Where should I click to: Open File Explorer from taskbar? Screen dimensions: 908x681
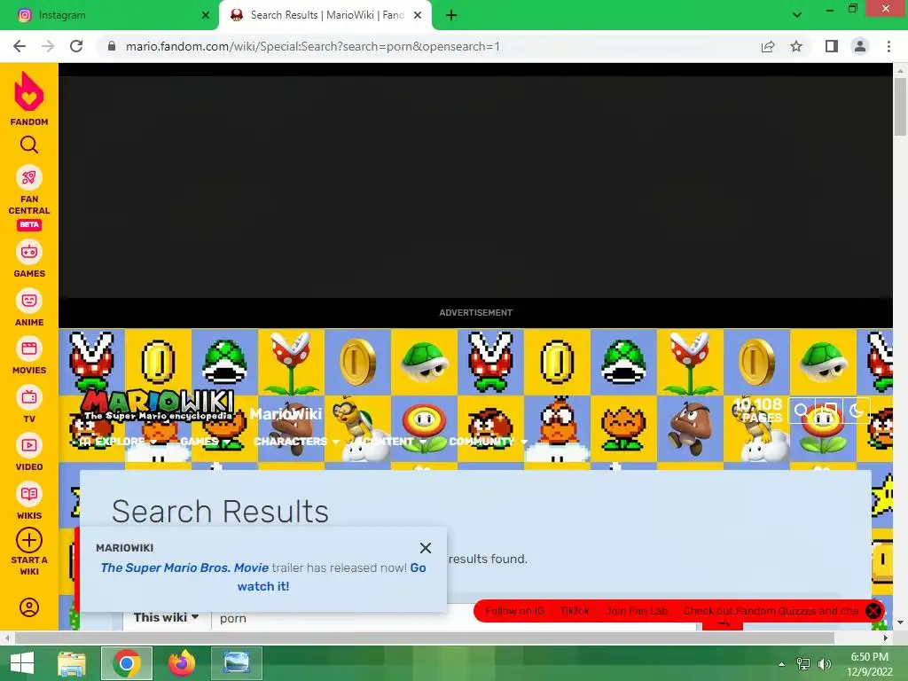pyautogui.click(x=72, y=663)
